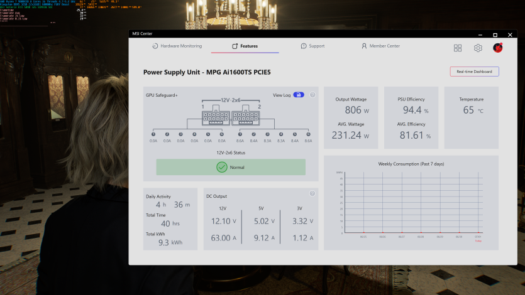Click the 63.00 A reading
Image resolution: width=525 pixels, height=295 pixels.
pos(223,238)
